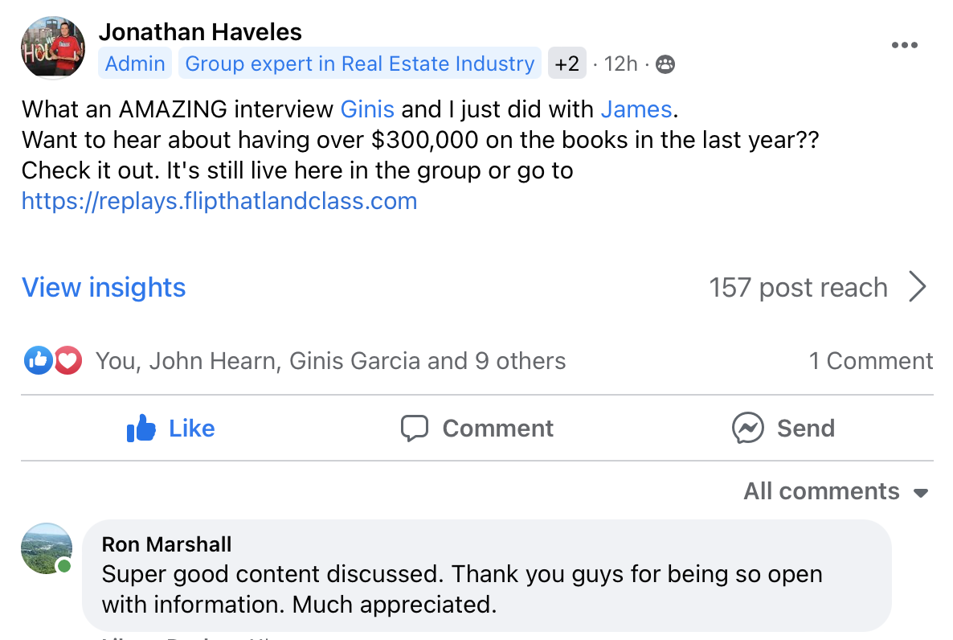Click the Admin badge
The height and width of the screenshot is (640, 953).
coord(135,64)
